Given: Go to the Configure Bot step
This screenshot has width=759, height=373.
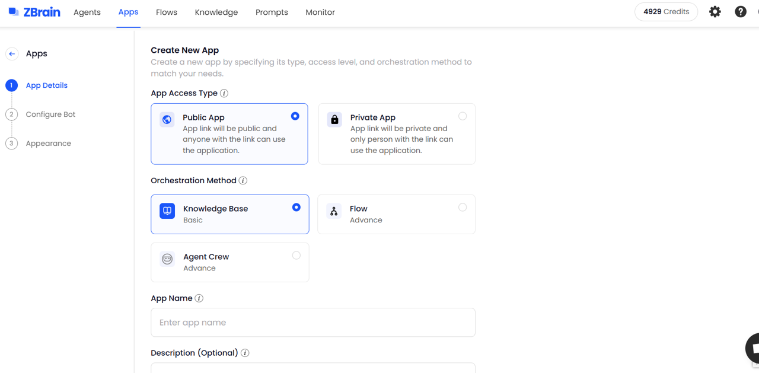Looking at the screenshot, I should pos(50,114).
